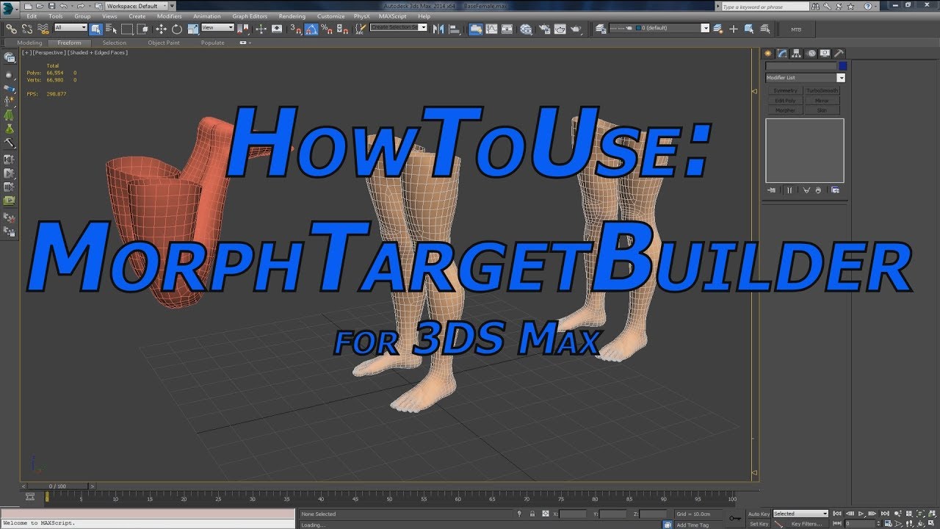This screenshot has height=529, width=940.
Task: Click the Select and Manipulate icon
Action: (261, 29)
